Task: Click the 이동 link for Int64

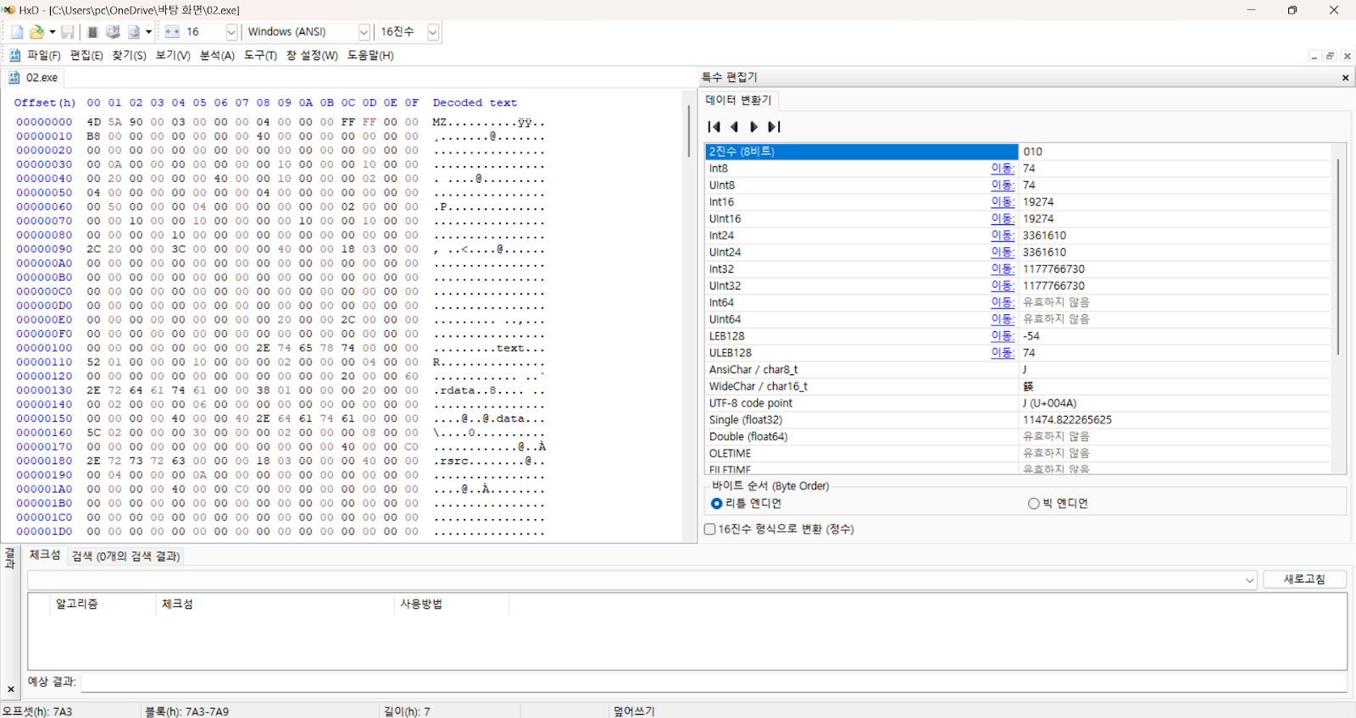Action: point(1003,302)
